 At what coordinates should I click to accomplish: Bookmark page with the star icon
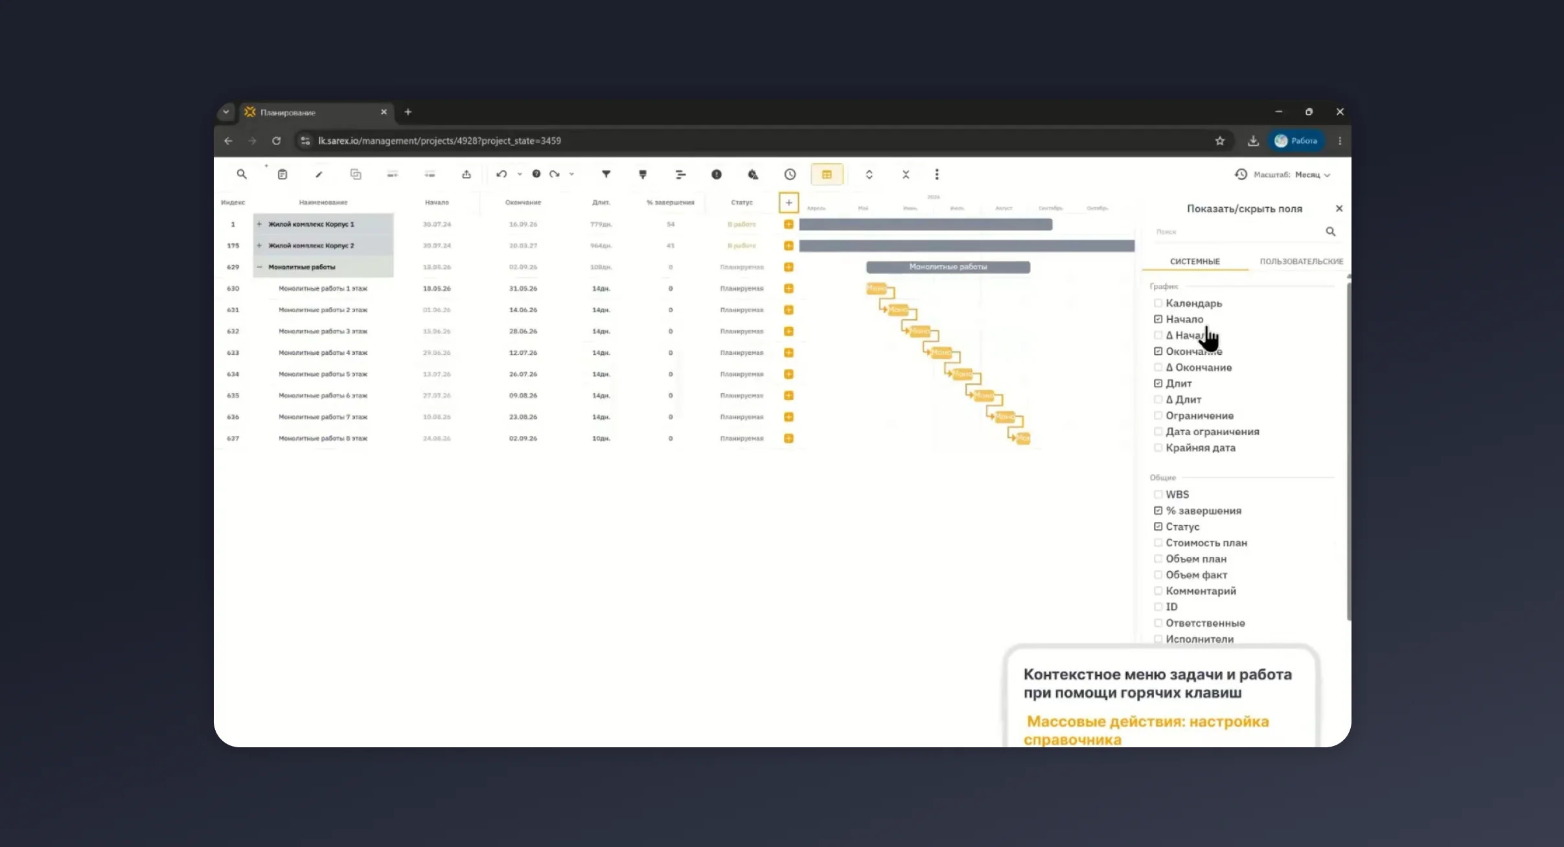[1220, 141]
